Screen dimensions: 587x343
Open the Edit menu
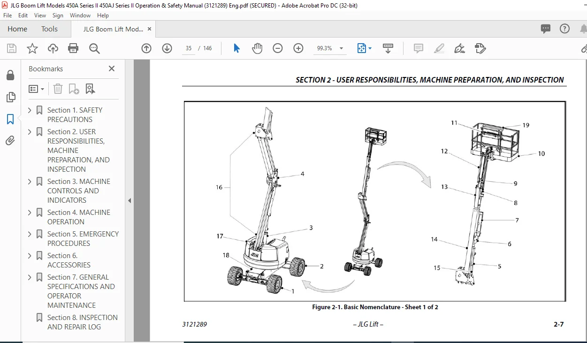[x=23, y=15]
